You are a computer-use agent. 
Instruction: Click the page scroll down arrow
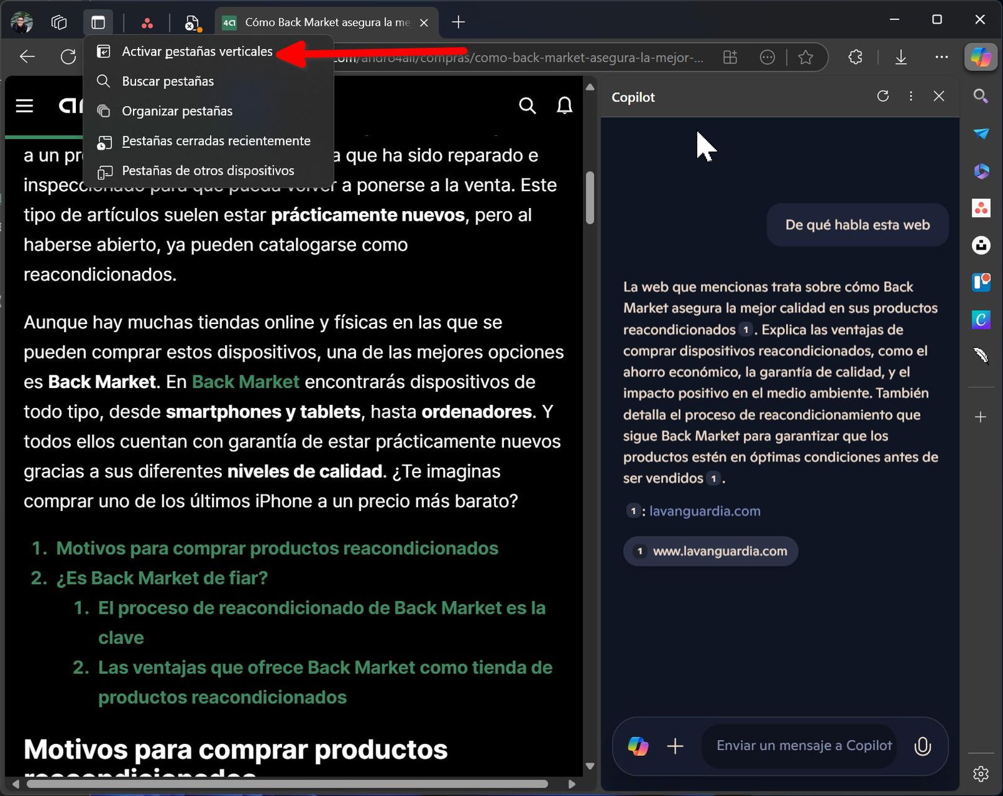tap(590, 766)
